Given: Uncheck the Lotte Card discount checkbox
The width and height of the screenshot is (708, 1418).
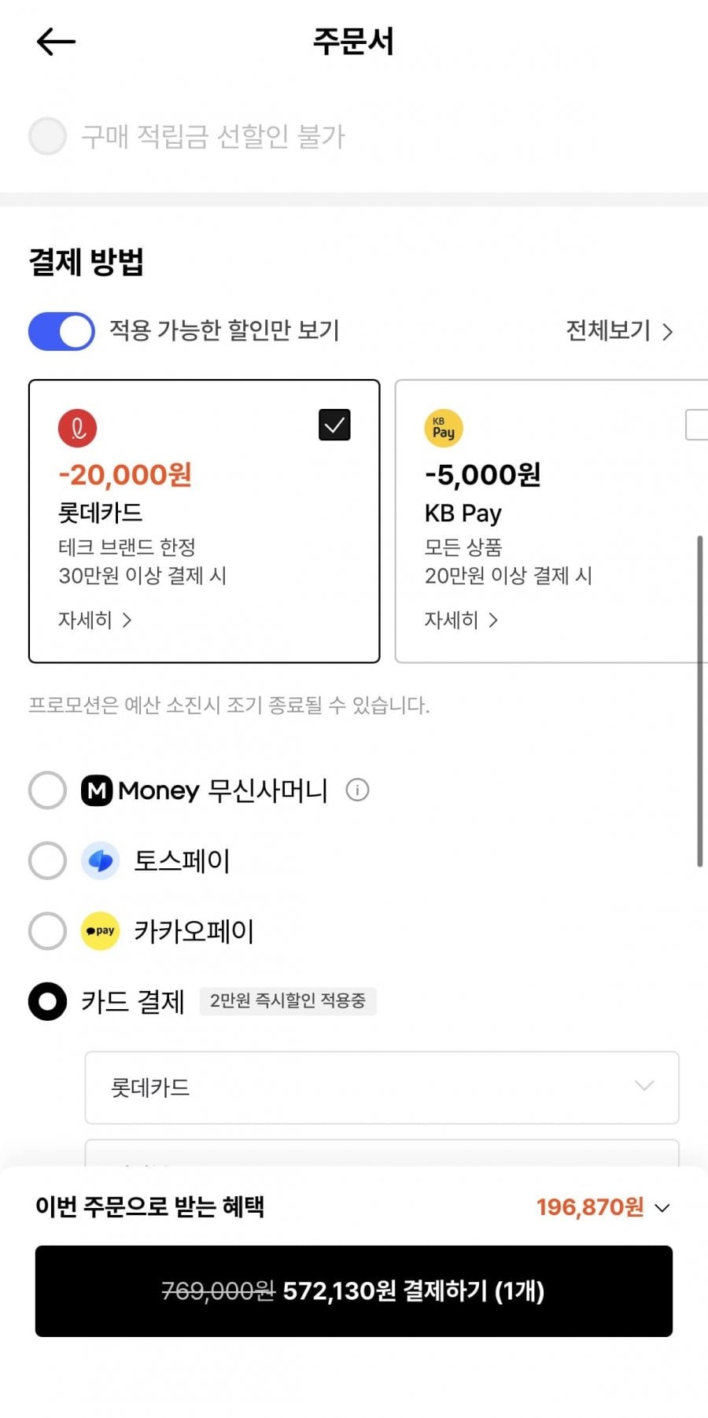Looking at the screenshot, I should click(334, 425).
